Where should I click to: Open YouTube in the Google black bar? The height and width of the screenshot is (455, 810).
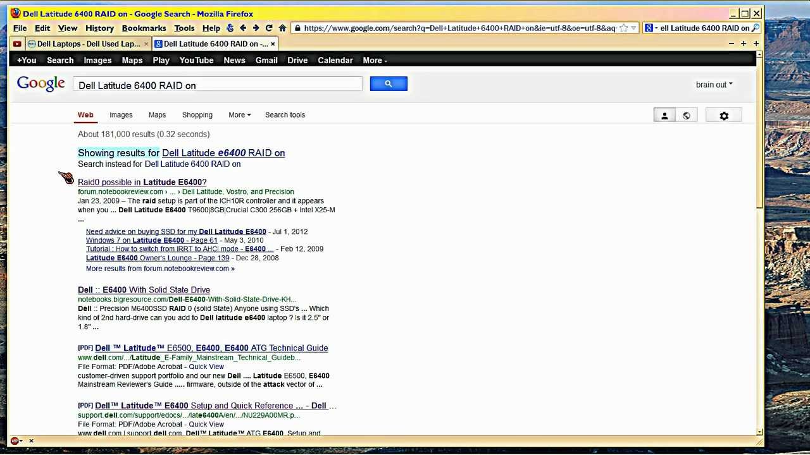tap(196, 60)
